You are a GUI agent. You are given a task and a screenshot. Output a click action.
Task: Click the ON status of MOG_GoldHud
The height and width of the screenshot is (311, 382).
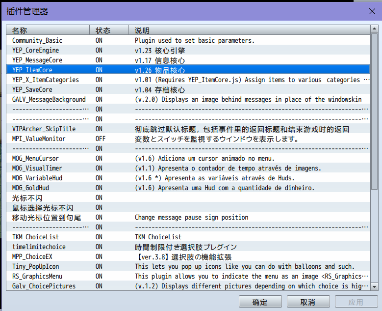99,188
